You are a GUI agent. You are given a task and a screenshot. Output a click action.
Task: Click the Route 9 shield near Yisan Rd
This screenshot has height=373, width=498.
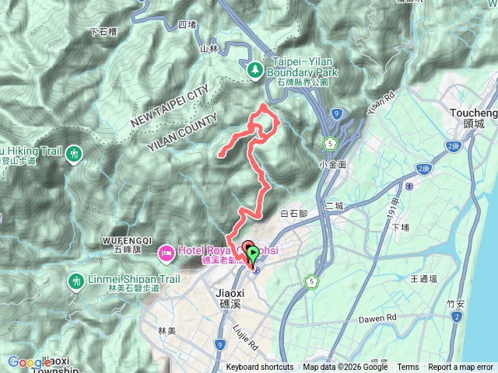click(x=336, y=113)
